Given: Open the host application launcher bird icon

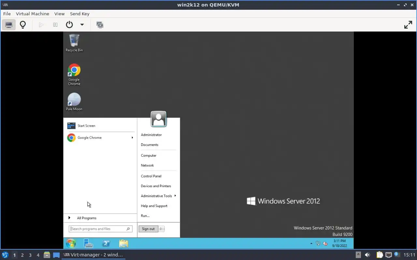Looking at the screenshot, I should tap(5, 255).
